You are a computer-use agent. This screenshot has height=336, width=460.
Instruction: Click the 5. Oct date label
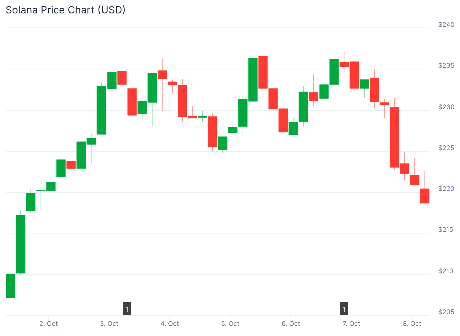point(230,324)
